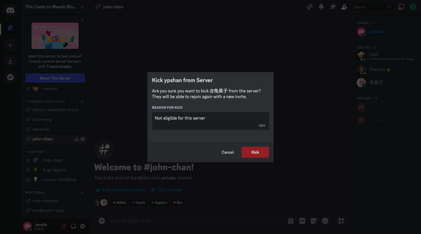
Task: Open bug-reports channel
Action: point(55,170)
